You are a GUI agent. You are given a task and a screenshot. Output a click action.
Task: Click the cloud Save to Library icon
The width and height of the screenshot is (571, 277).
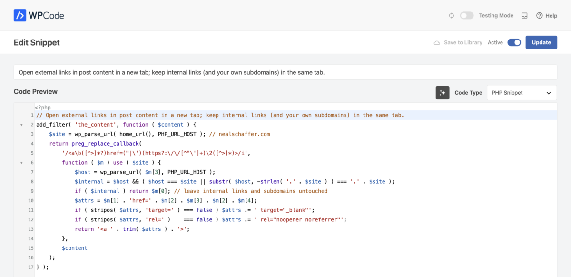437,42
